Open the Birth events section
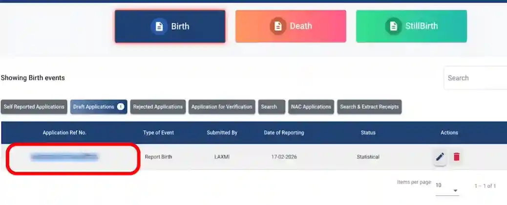This screenshot has width=507, height=205. [x=170, y=26]
